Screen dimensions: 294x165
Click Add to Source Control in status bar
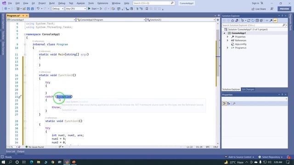[x=240, y=157]
